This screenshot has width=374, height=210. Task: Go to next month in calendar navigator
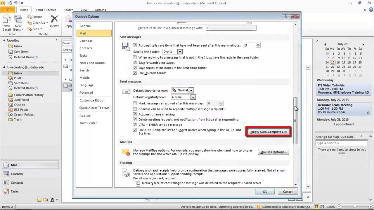[363, 44]
